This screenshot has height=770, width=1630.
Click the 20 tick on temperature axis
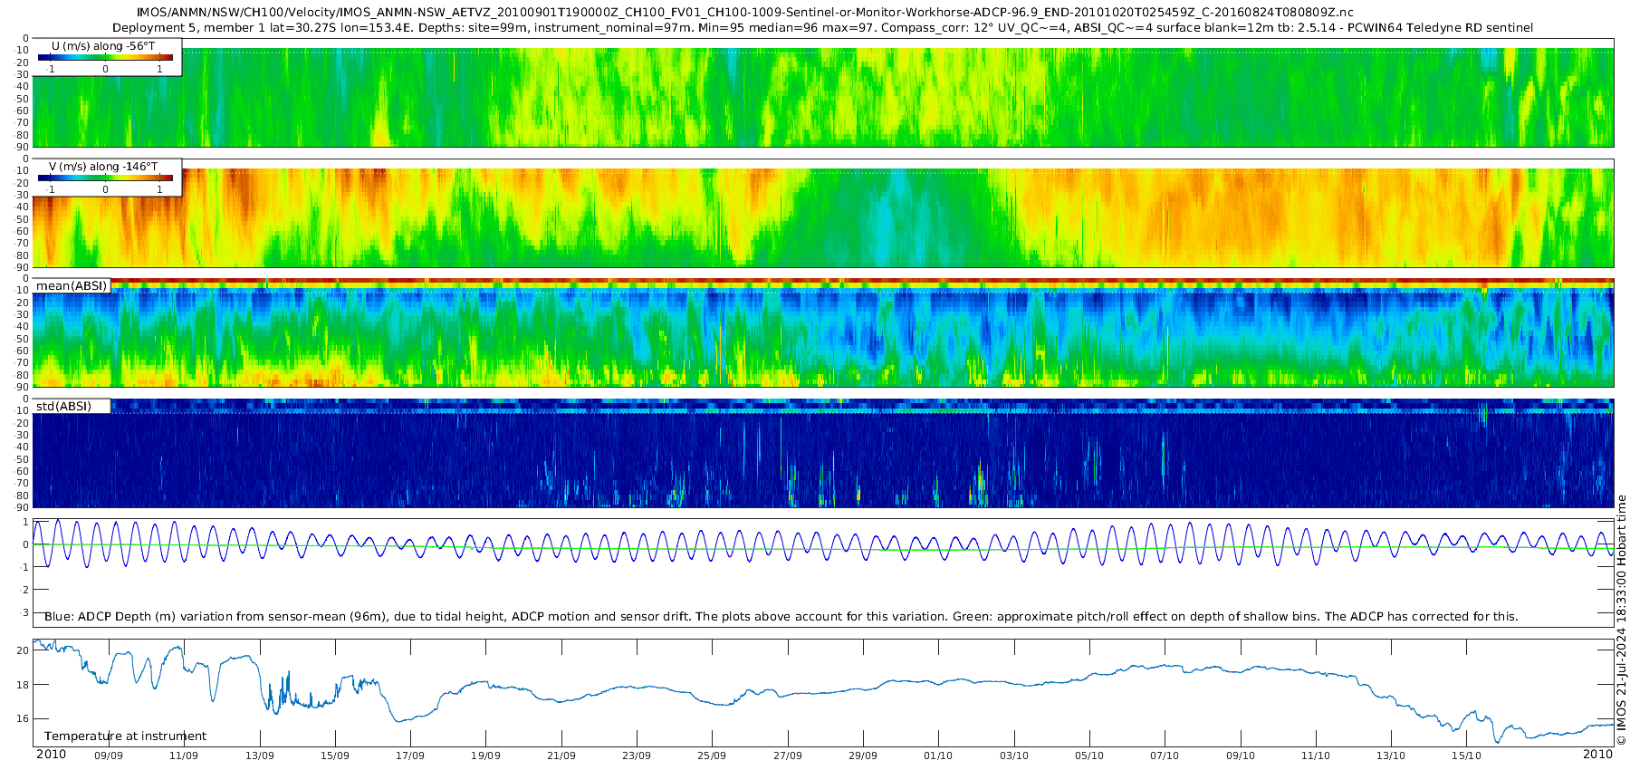(x=24, y=650)
